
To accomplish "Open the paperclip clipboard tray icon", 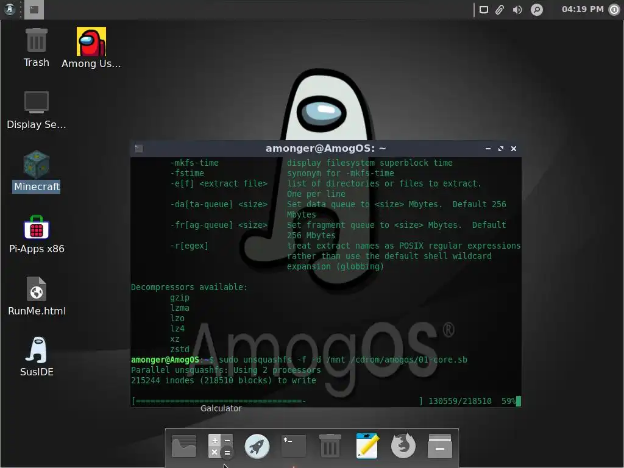I will tap(500, 10).
